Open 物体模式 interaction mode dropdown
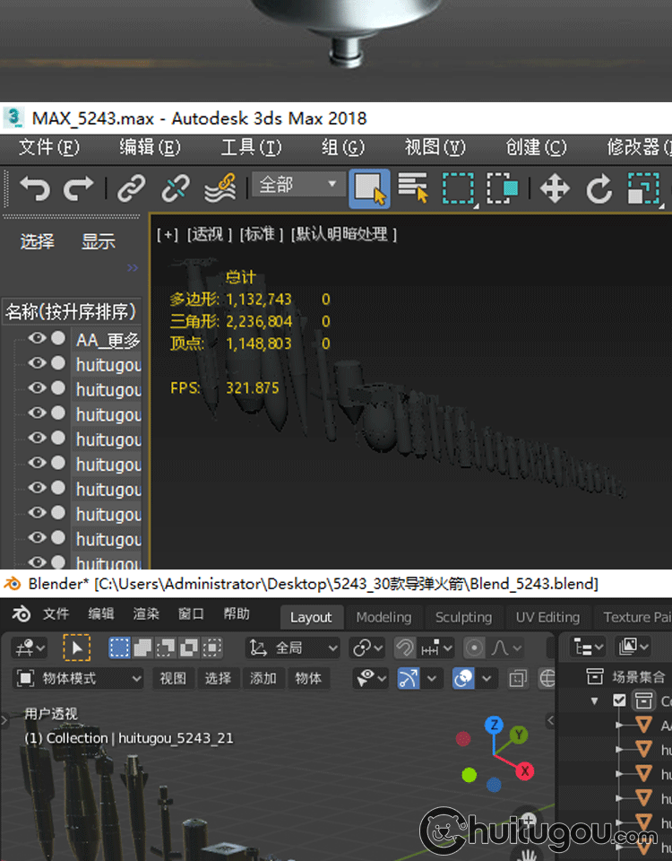This screenshot has height=861, width=672. pos(79,679)
